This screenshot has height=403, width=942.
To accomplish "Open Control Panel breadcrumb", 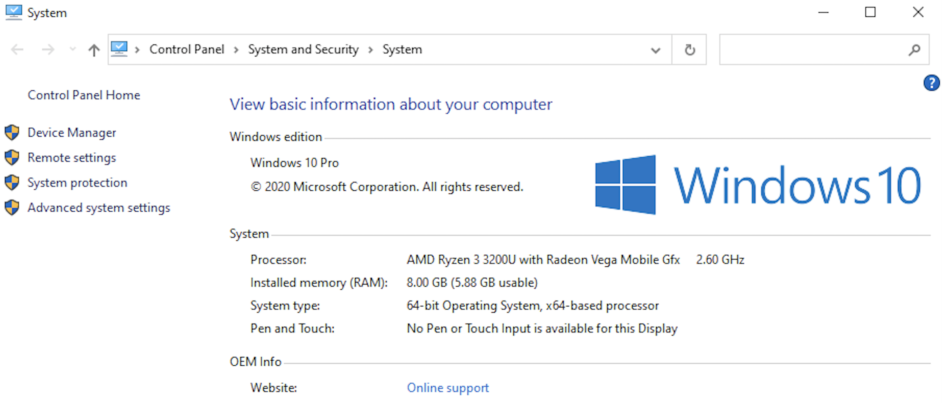I will click(186, 49).
